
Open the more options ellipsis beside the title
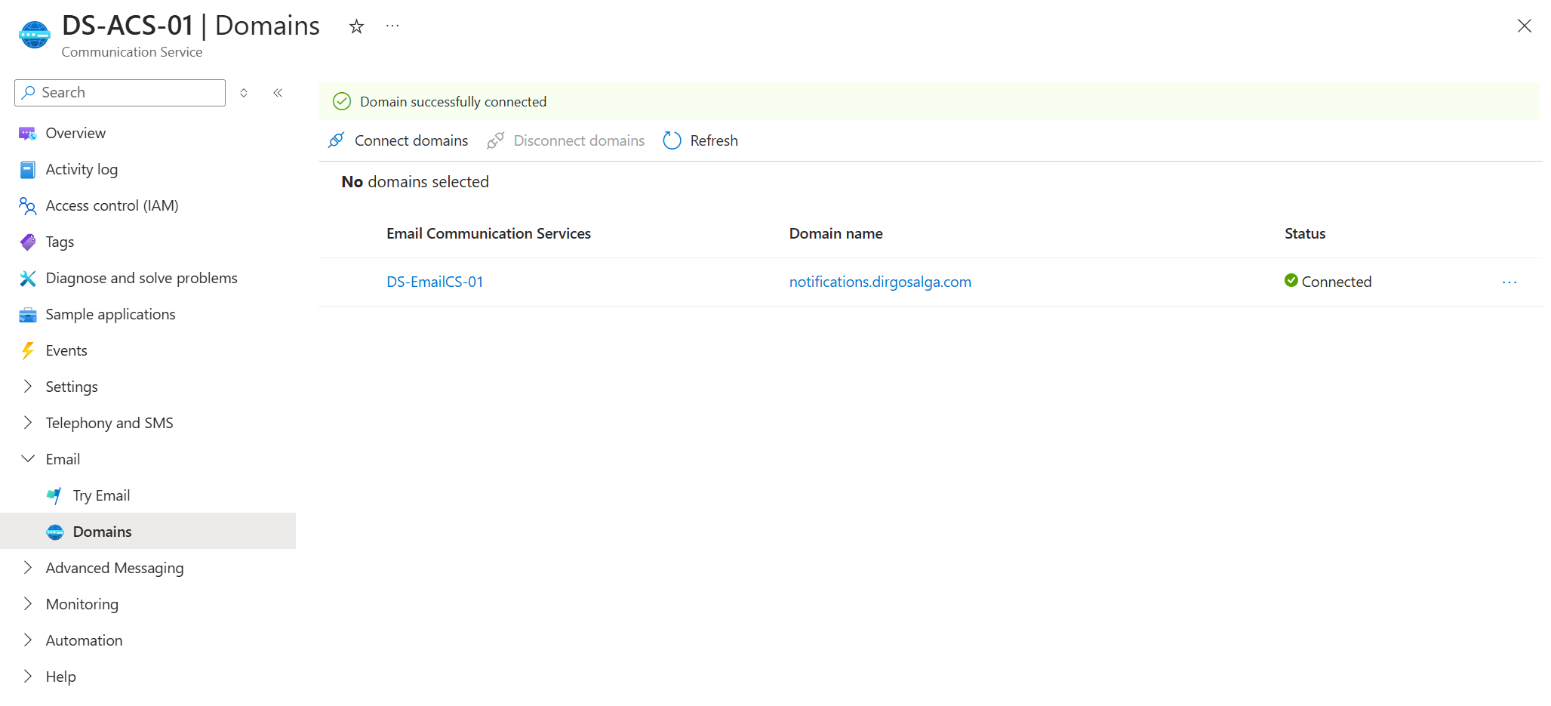[x=392, y=26]
